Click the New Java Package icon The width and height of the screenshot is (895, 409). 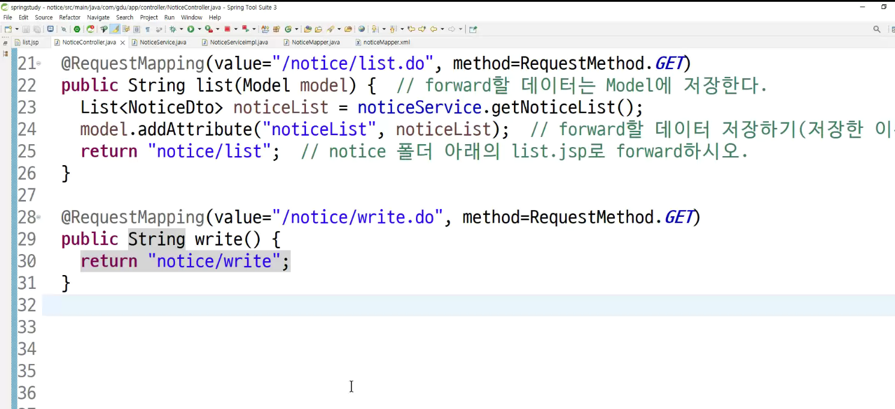pos(276,29)
